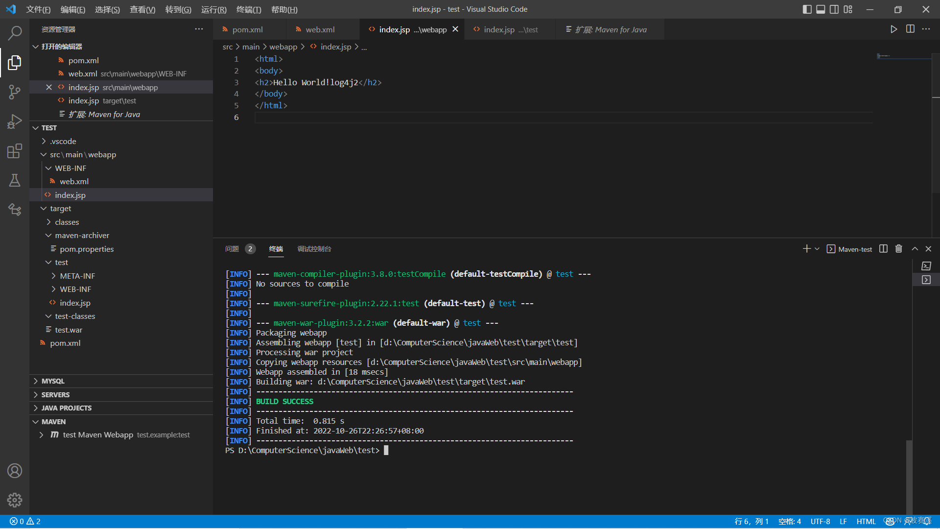Click LF line ending in status bar
This screenshot has width=940, height=529.
[x=843, y=522]
